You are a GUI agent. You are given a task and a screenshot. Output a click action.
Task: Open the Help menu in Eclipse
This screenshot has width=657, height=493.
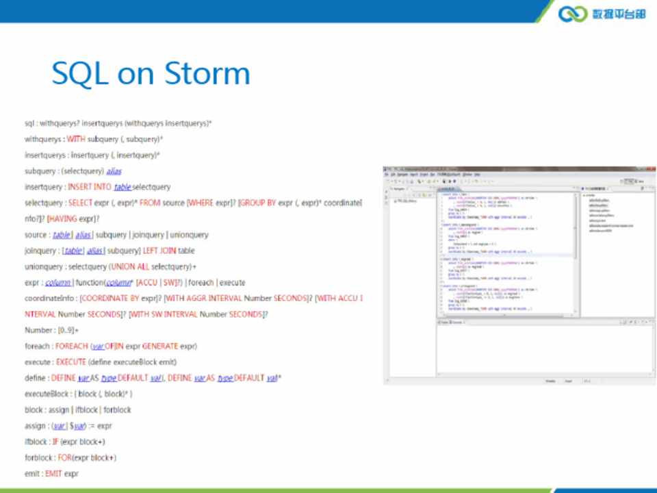point(477,175)
